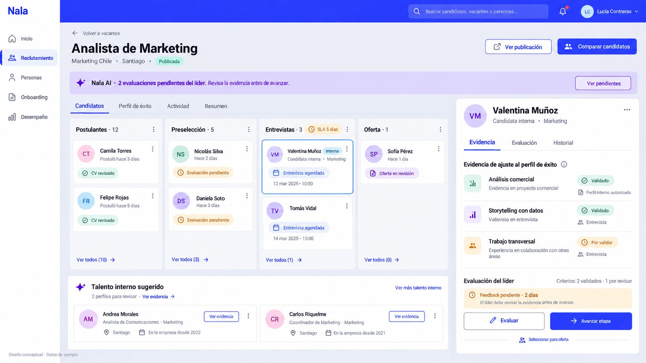
Task: Open the Evaluación tab in candidate panel
Action: click(524, 143)
